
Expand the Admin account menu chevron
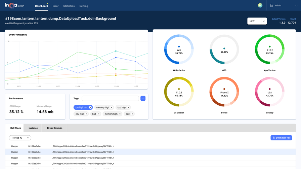click(296, 6)
